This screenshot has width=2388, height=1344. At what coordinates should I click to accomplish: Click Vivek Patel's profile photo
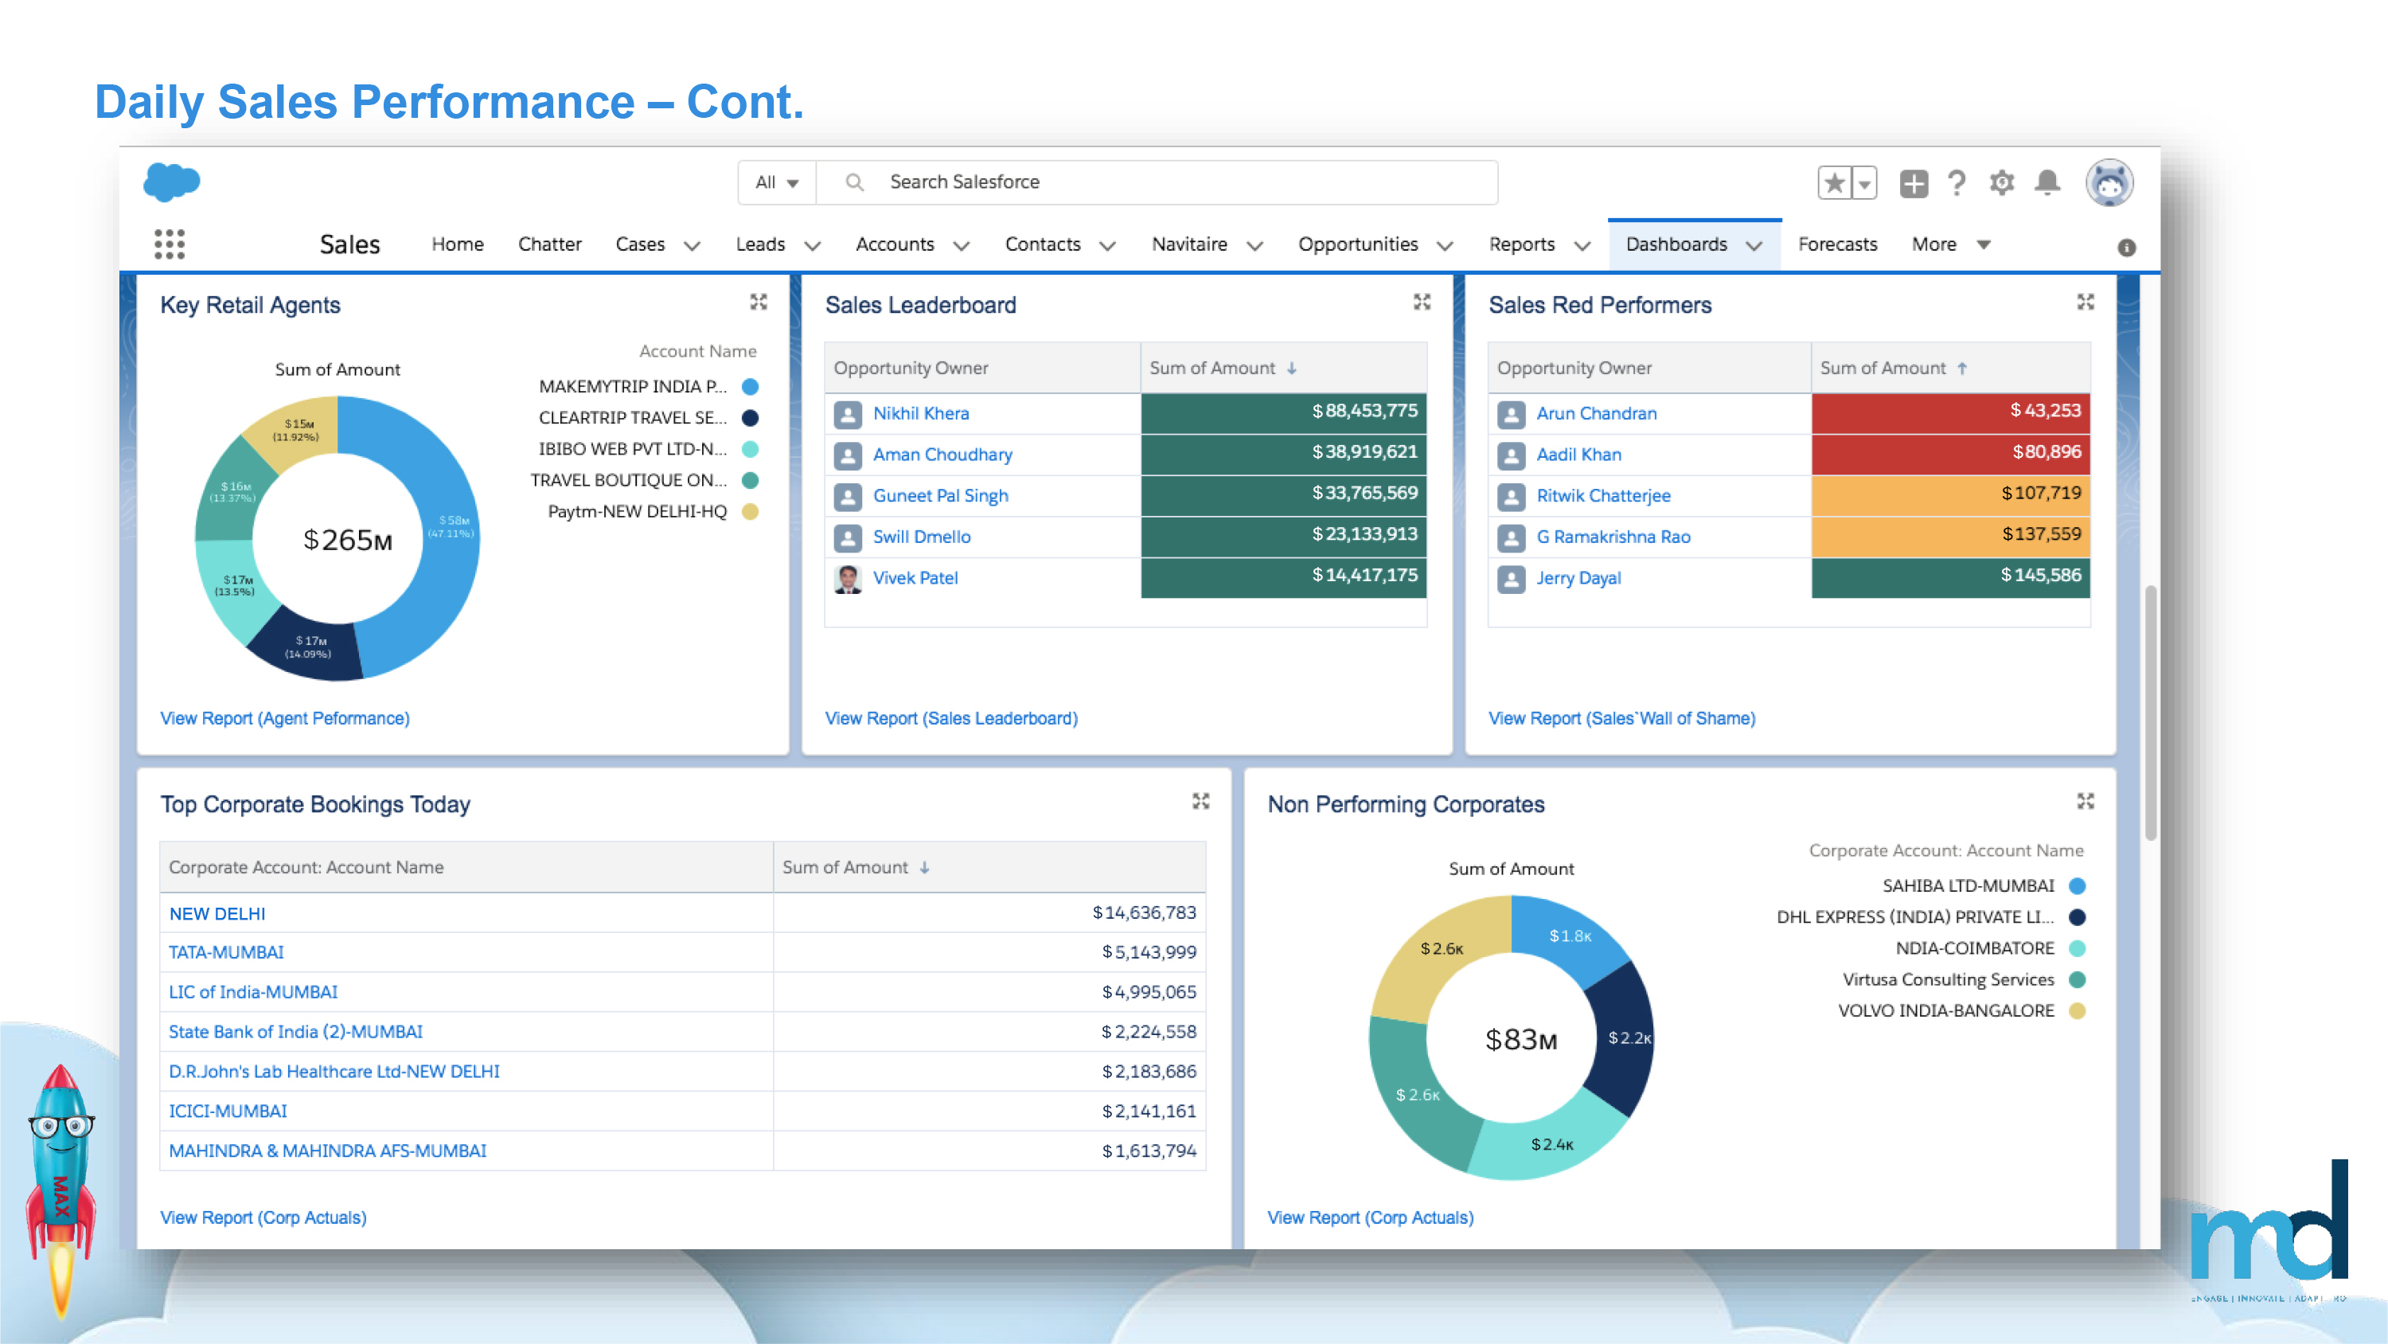[x=847, y=578]
